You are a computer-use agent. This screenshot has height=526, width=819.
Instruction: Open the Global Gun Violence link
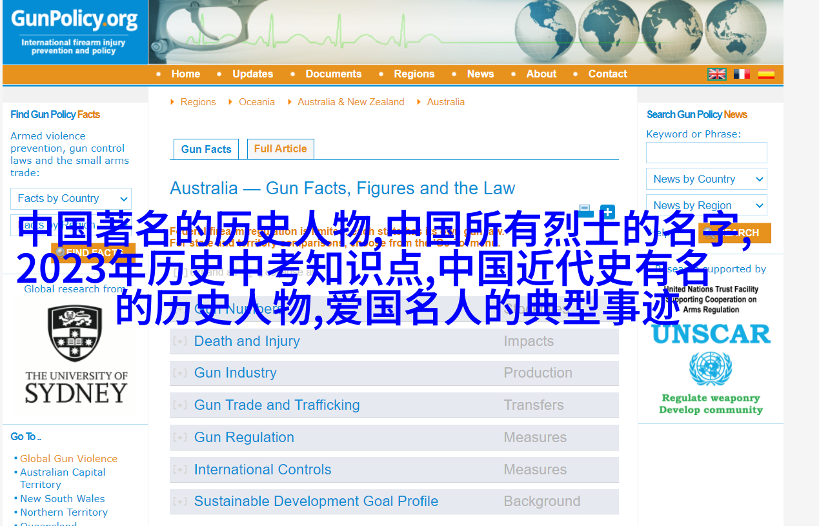point(68,459)
